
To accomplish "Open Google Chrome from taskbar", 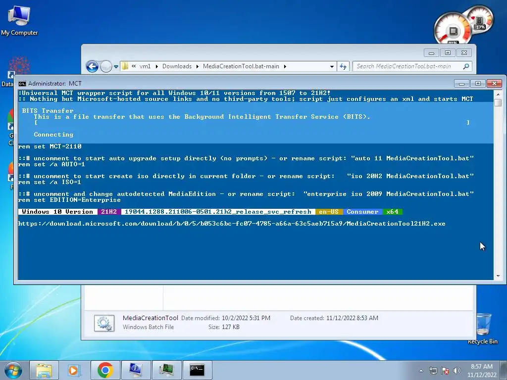I will point(105,370).
